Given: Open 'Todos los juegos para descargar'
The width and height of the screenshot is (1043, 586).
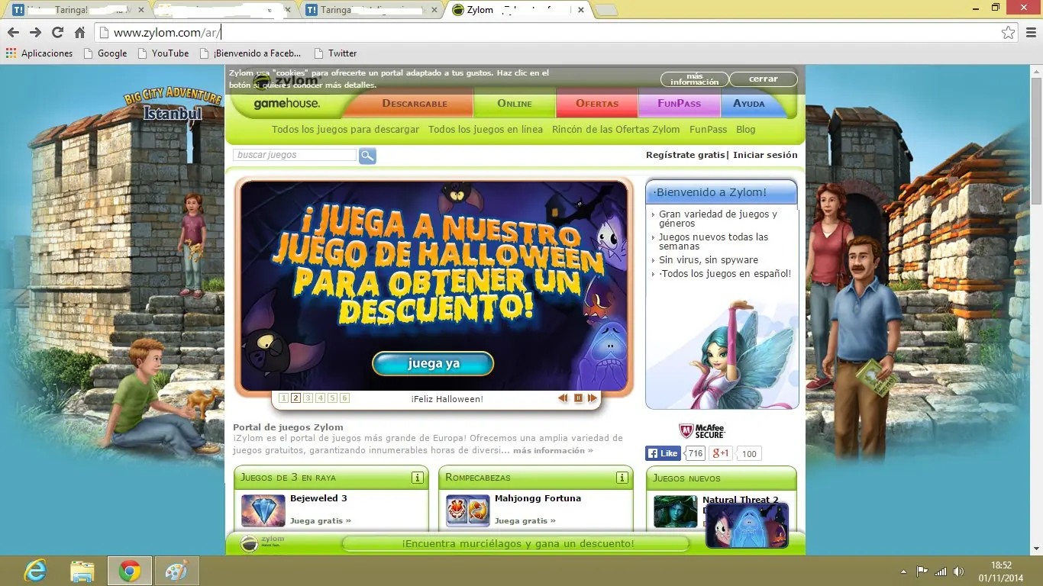Looking at the screenshot, I should click(345, 130).
